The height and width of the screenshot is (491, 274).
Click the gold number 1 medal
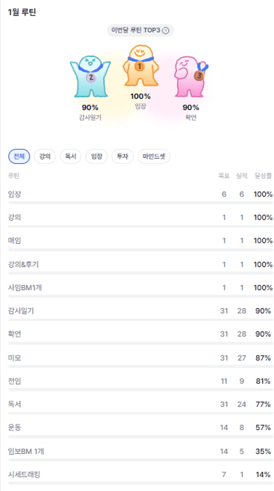pyautogui.click(x=139, y=66)
